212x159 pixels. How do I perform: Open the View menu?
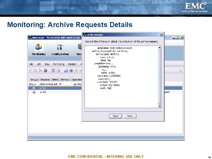pos(47,64)
